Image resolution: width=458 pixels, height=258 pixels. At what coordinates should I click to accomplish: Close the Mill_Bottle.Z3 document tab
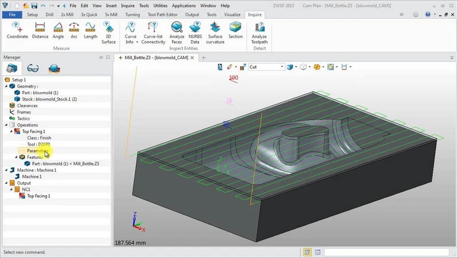coord(192,58)
